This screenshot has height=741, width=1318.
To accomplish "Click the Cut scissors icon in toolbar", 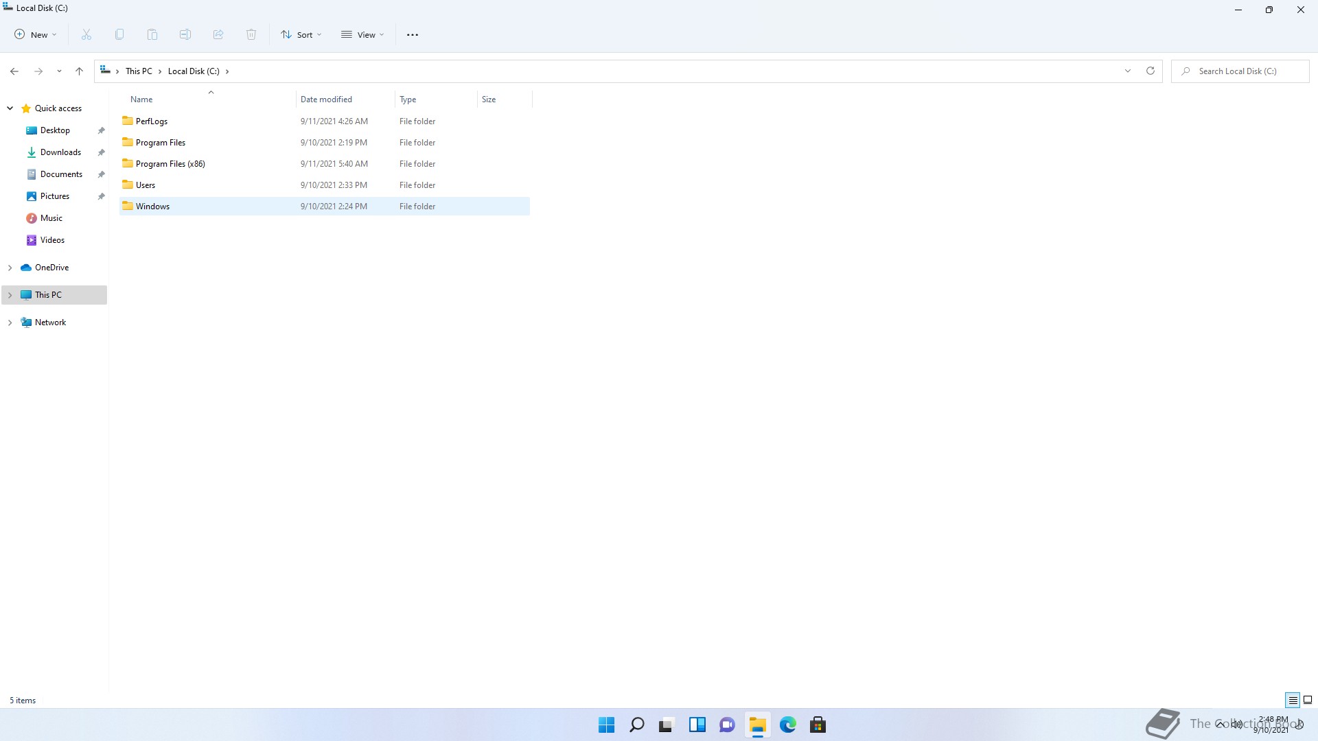I will coord(86,35).
